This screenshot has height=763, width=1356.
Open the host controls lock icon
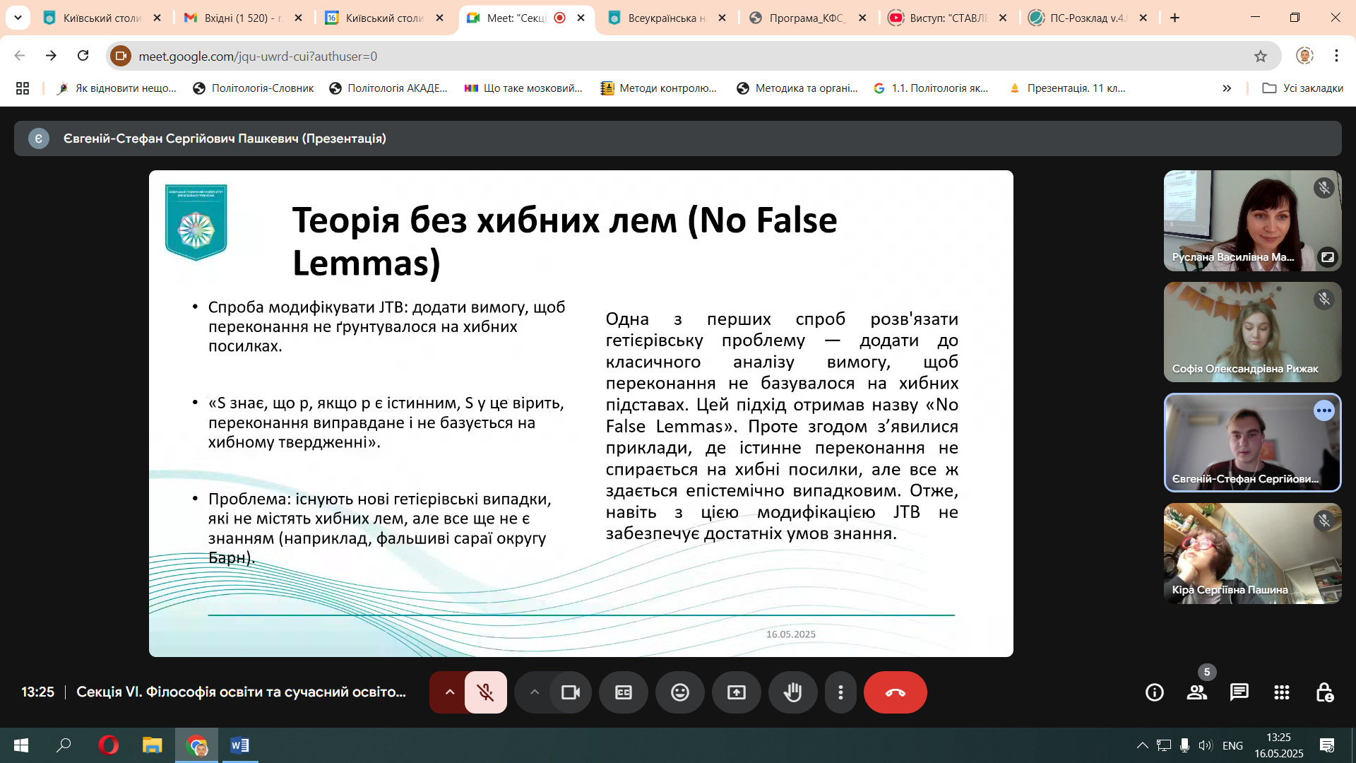[x=1324, y=692]
